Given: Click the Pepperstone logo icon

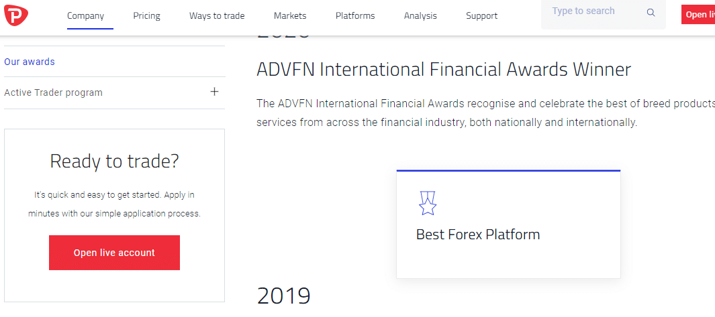Looking at the screenshot, I should [x=13, y=15].
